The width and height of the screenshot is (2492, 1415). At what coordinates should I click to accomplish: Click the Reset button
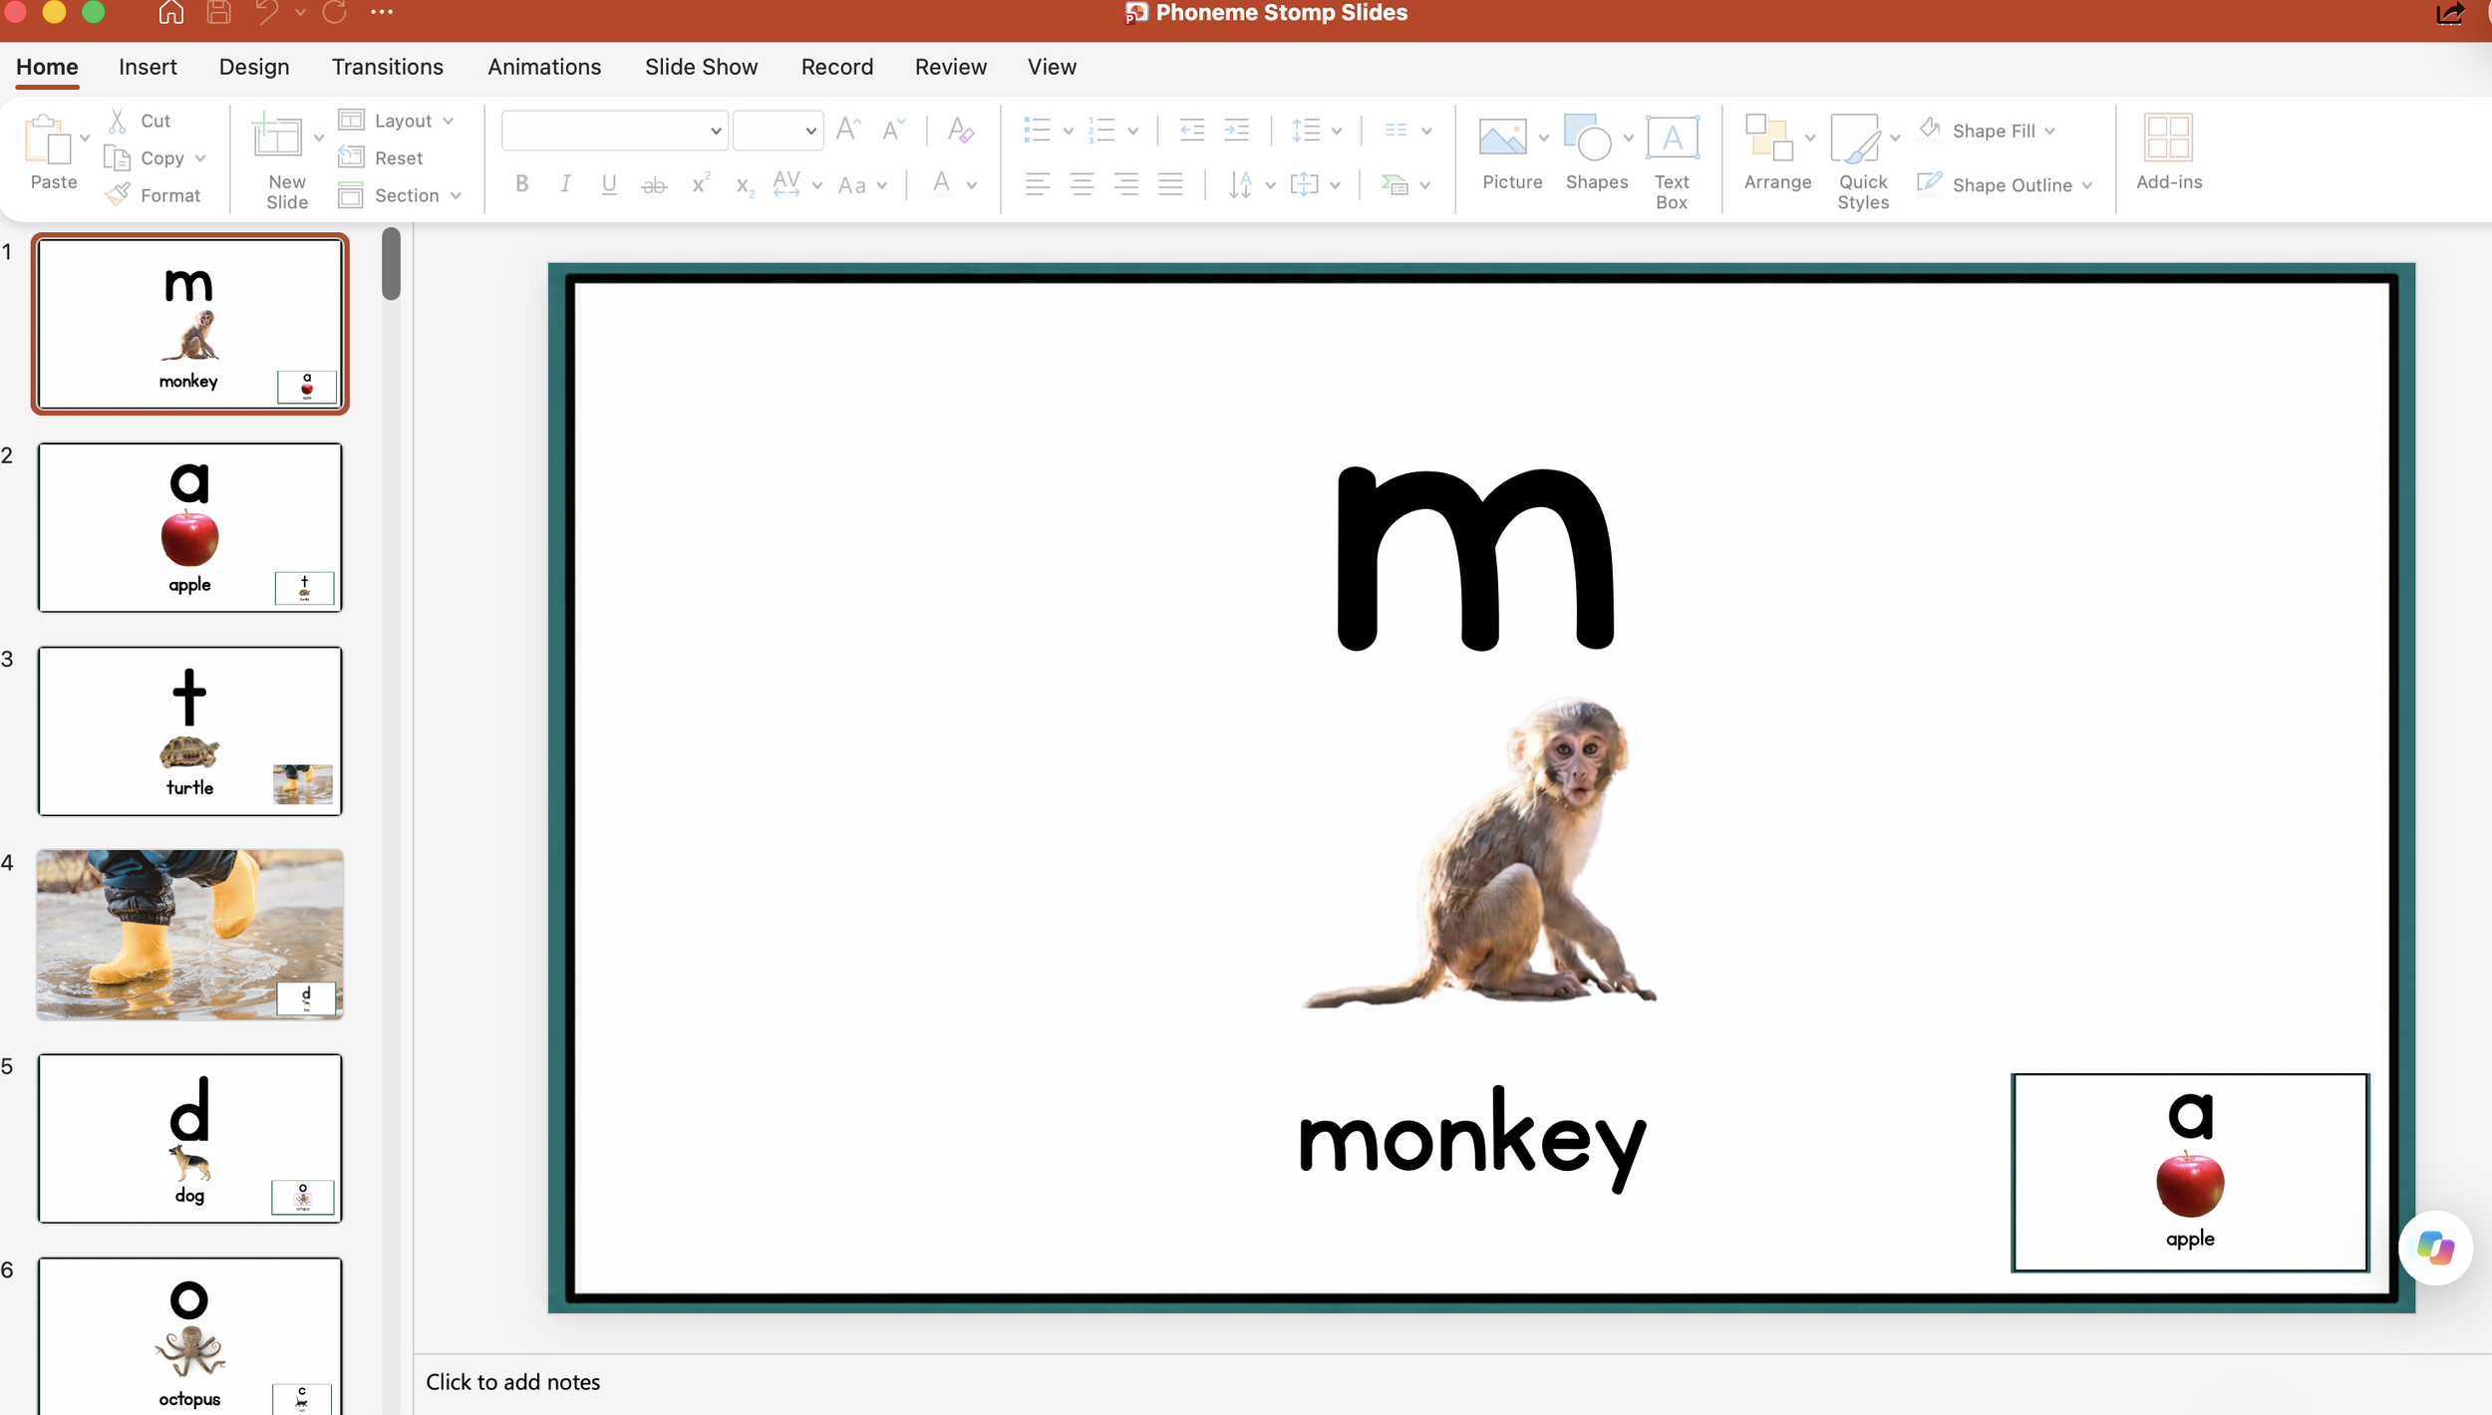pyautogui.click(x=381, y=157)
